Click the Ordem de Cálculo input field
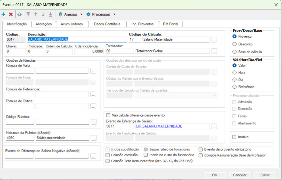Screen dimensions: 282x180 click(59, 51)
